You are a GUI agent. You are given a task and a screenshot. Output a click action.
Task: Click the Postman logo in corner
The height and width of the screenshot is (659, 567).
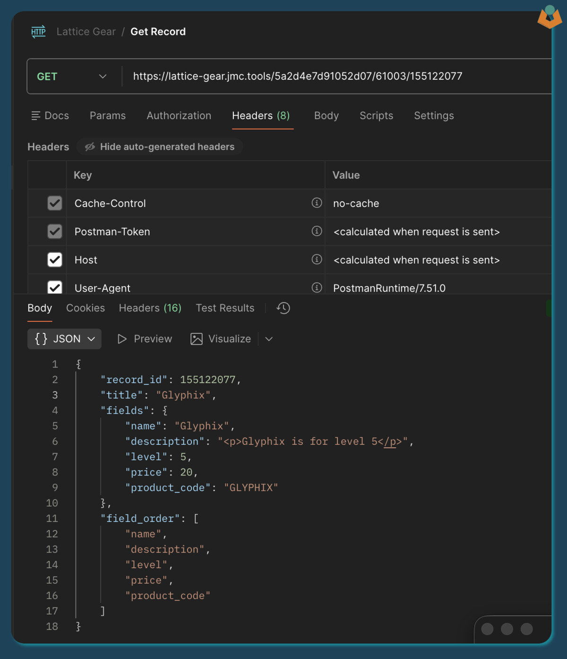click(549, 17)
